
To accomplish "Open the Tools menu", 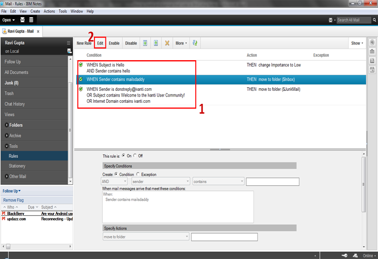I will 63,11.
